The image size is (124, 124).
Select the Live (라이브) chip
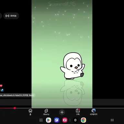tap(11, 16)
